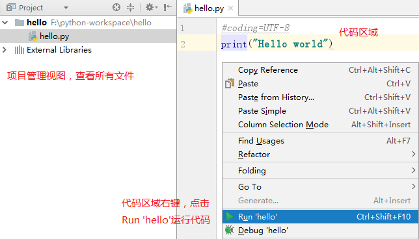Image resolution: width=419 pixels, height=239 pixels.
Task: Click the print keyword in code
Action: click(234, 44)
